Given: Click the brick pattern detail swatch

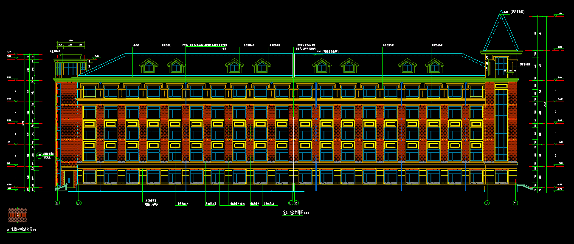Looking at the screenshot, I should (17, 215).
